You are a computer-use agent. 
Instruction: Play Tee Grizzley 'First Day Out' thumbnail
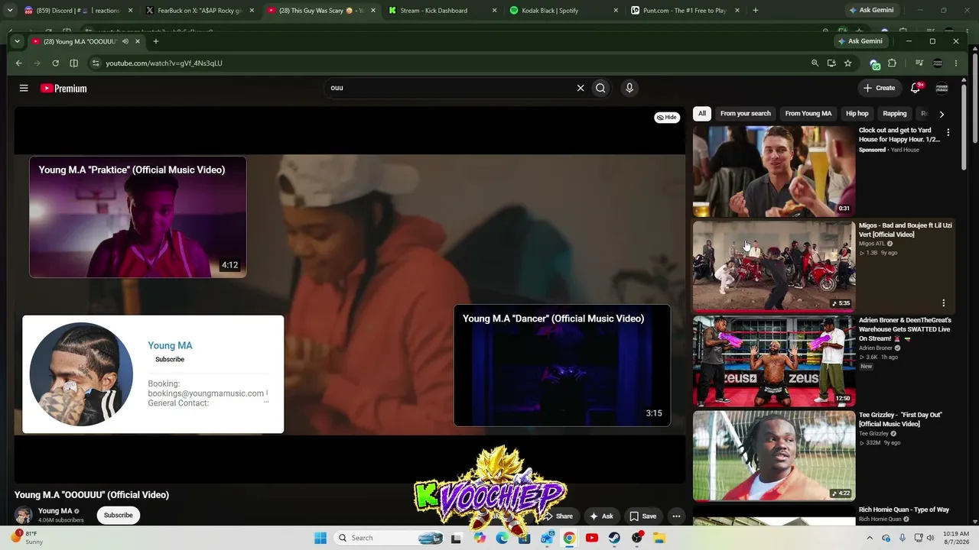774,455
